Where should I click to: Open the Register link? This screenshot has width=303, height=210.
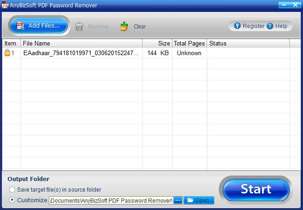(x=253, y=26)
